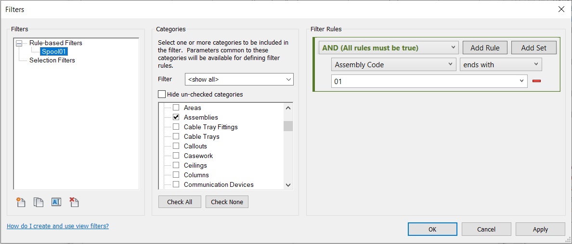Click the Delete filter icon
The image size is (572, 244).
pyautogui.click(x=74, y=202)
